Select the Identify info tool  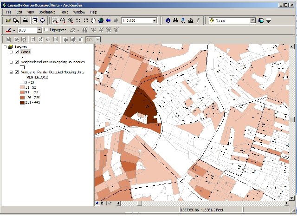[168, 20]
